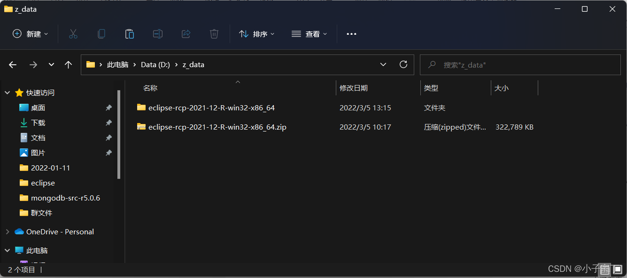
Task: Go up one level with the up arrow
Action: [68, 64]
